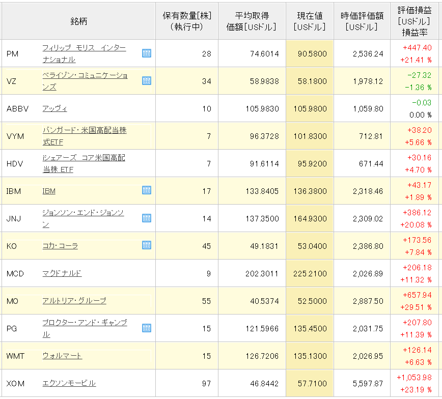
Task: Open iシェアーズ コア米国高配当株 ETF link
Action: tap(84, 163)
